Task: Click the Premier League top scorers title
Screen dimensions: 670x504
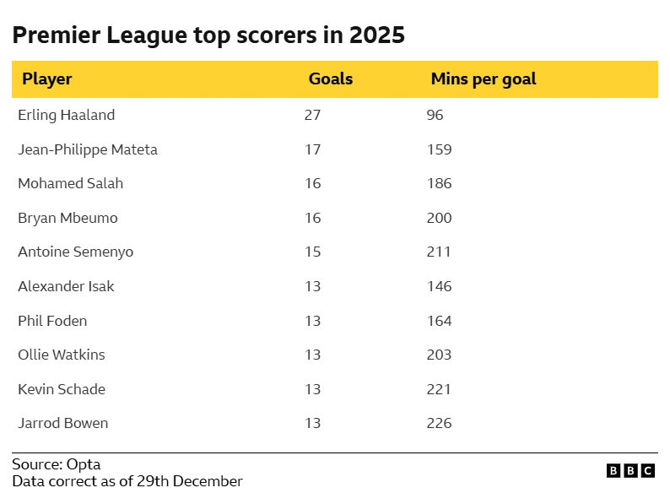Action: pos(208,35)
